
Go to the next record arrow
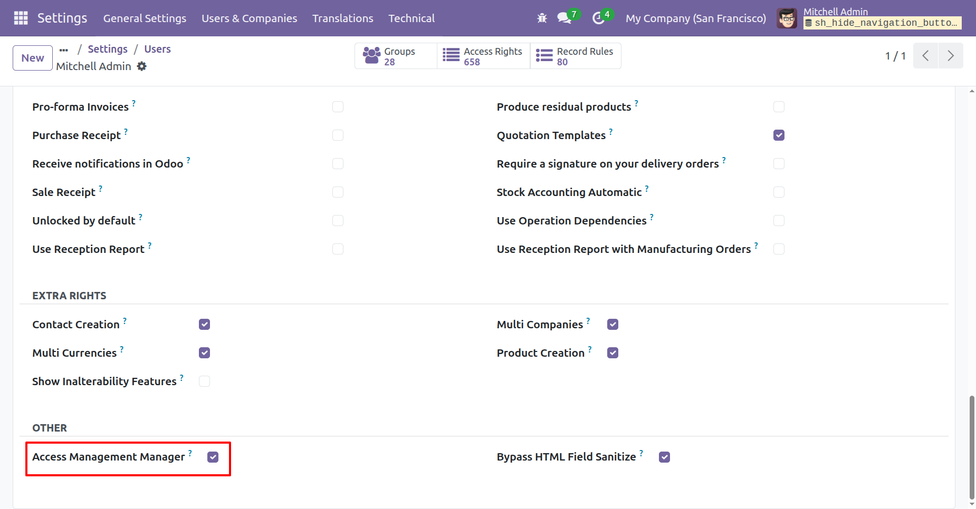tap(950, 56)
